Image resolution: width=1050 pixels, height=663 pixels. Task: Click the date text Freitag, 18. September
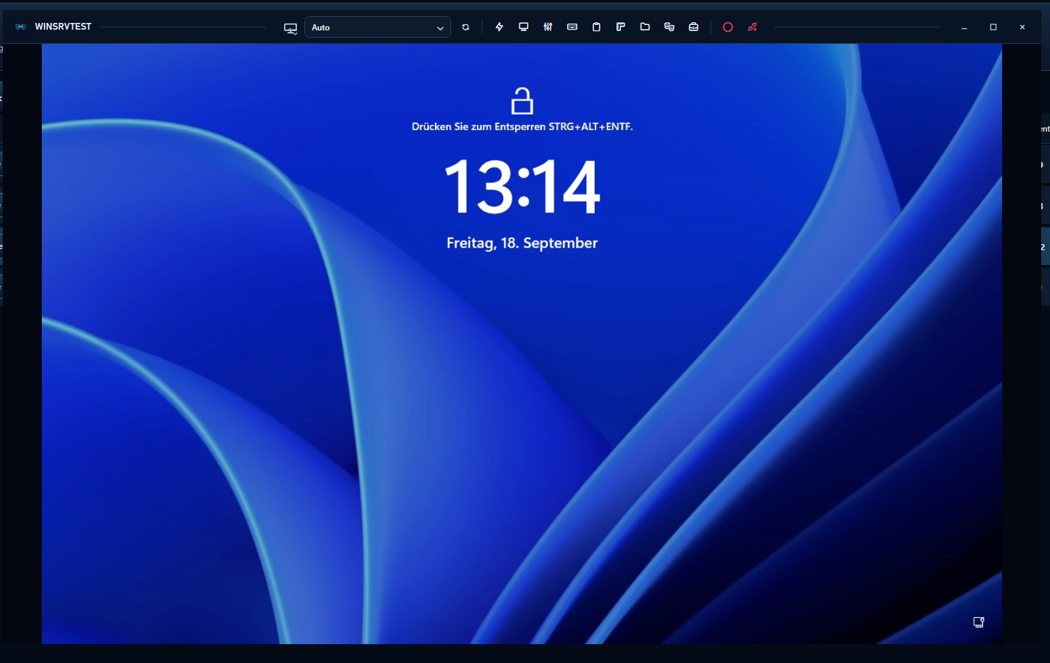[x=522, y=243]
